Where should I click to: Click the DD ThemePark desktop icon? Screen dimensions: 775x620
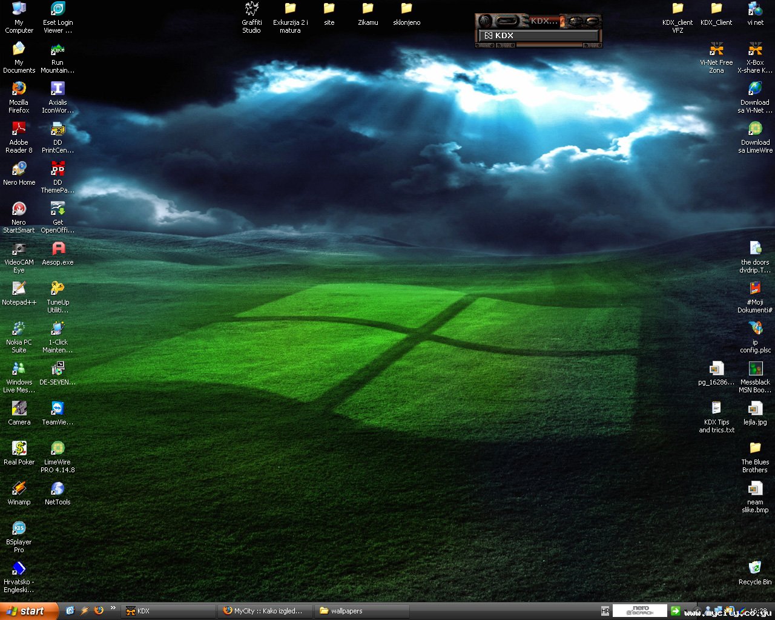58,177
